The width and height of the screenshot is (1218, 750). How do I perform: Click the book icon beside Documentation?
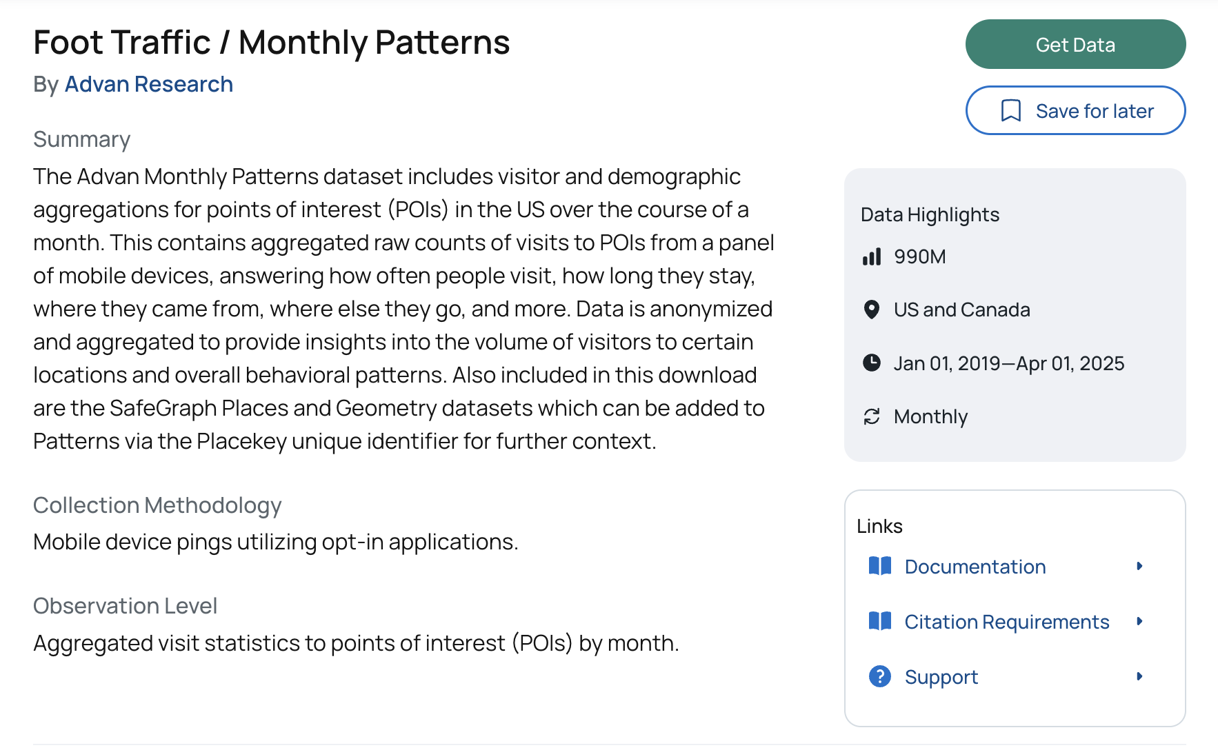coord(880,566)
